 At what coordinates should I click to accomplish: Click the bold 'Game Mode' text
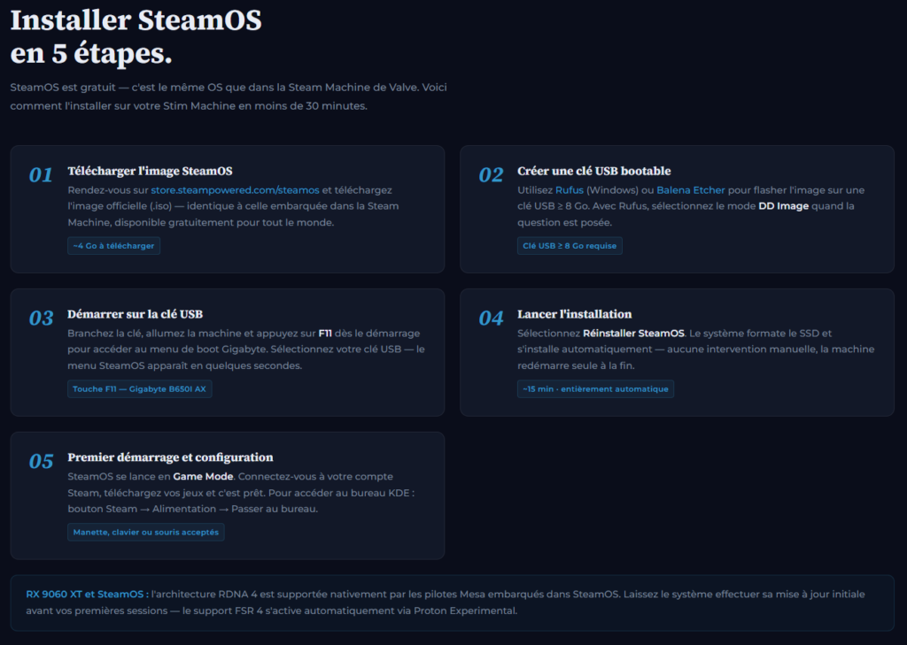click(203, 477)
